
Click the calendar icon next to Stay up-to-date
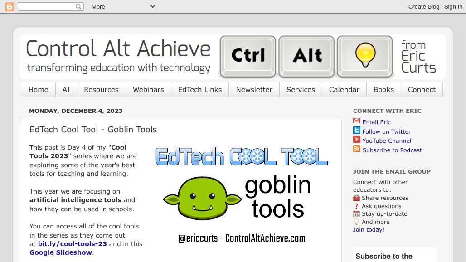356,213
